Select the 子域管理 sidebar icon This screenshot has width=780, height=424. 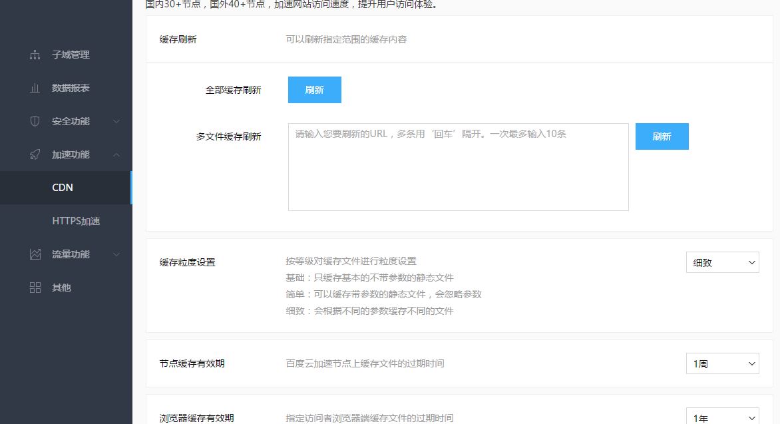point(35,55)
